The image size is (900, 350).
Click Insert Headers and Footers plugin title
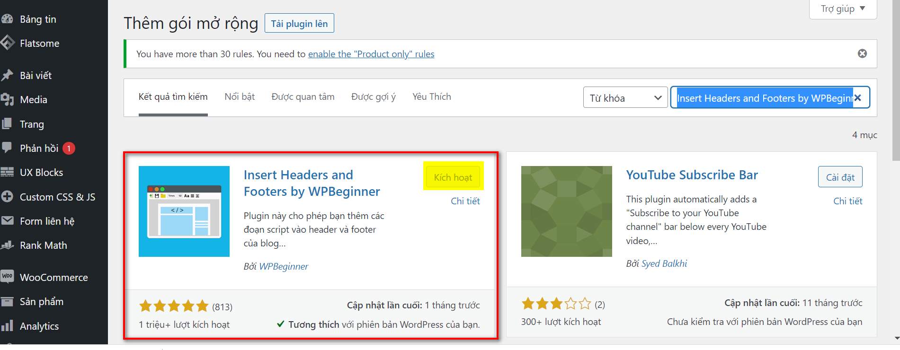coord(312,183)
